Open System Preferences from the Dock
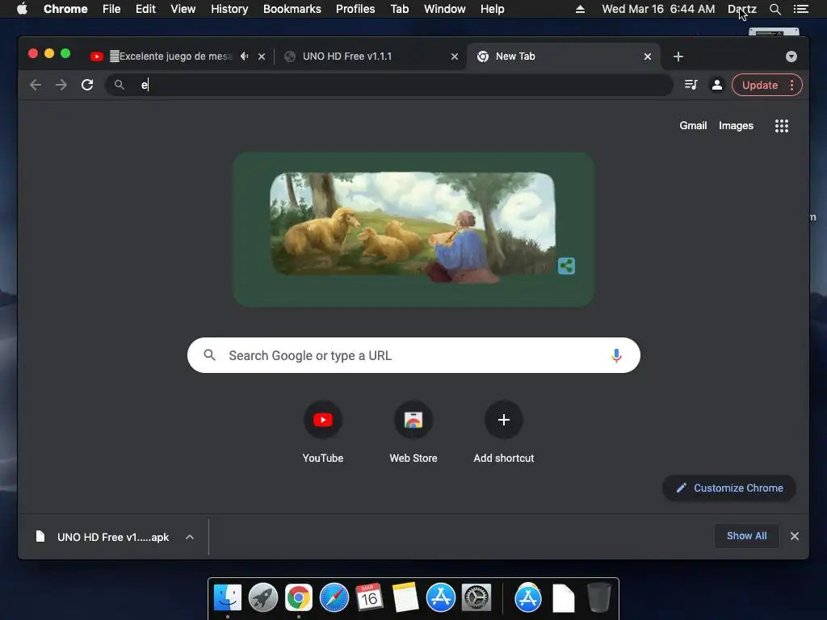This screenshot has height=620, width=827. [476, 598]
